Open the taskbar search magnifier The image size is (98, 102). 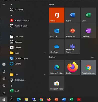pos(11,100)
